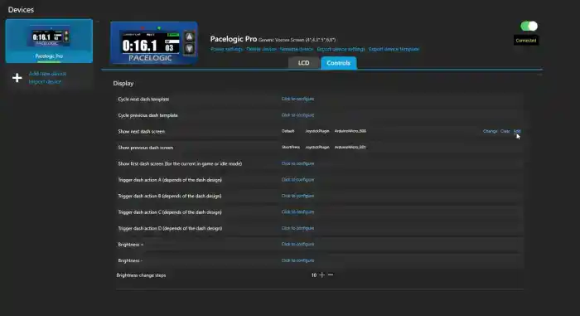Configure Trigger dash action D binding
Viewport: 580px width, 316px height.
[x=297, y=228]
